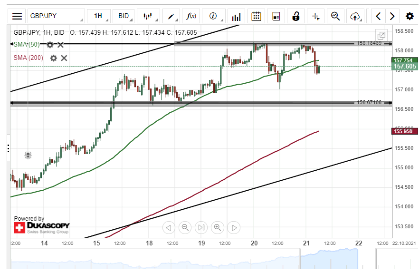The height and width of the screenshot is (273, 419).
Task: Open the news panel icon
Action: pyautogui.click(x=276, y=16)
